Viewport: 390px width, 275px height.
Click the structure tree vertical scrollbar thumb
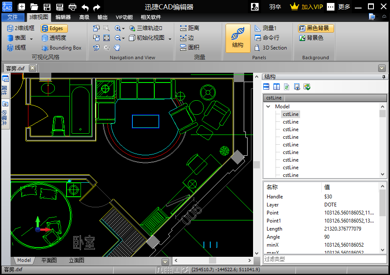(382, 113)
